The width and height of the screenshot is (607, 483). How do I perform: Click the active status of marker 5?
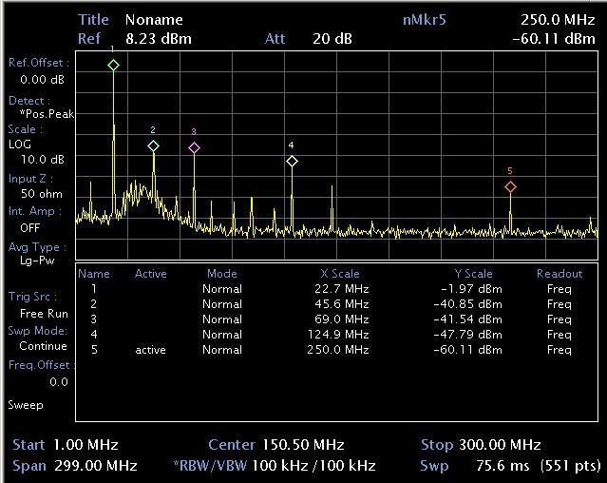pos(150,350)
